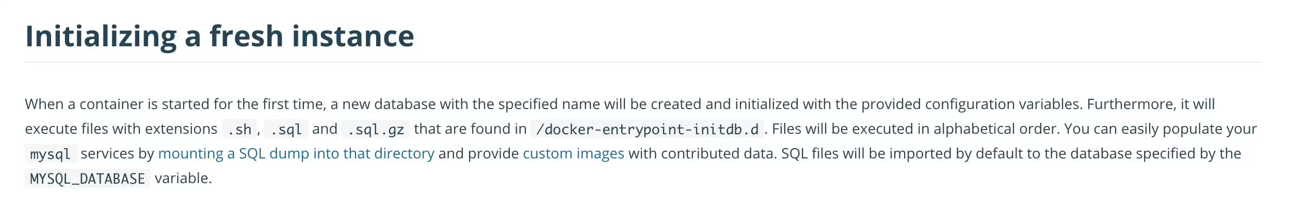Select the MYSQL_DATABASE variable code

point(88,179)
